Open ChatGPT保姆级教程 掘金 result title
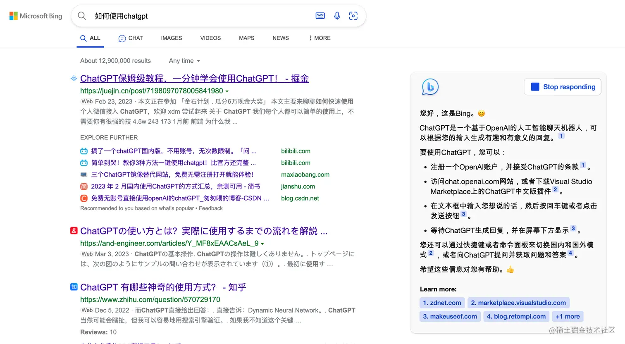 click(195, 79)
